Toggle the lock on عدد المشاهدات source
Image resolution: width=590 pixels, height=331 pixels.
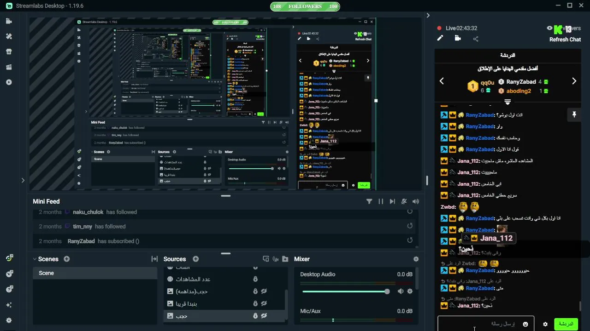point(255,279)
